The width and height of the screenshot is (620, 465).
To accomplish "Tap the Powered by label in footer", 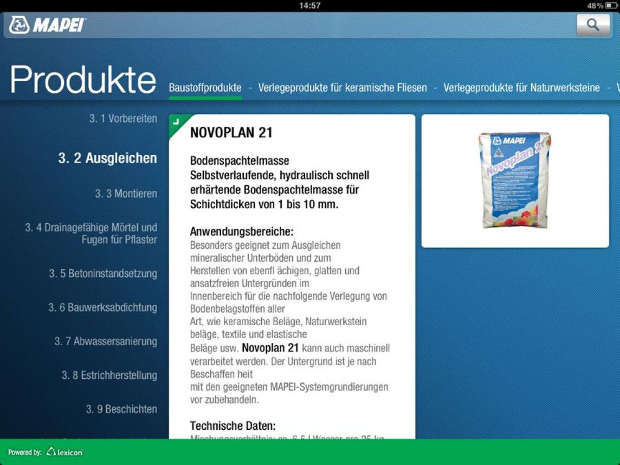I will (24, 453).
